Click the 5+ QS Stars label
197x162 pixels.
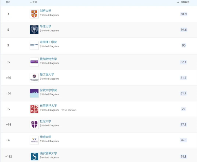point(70,110)
